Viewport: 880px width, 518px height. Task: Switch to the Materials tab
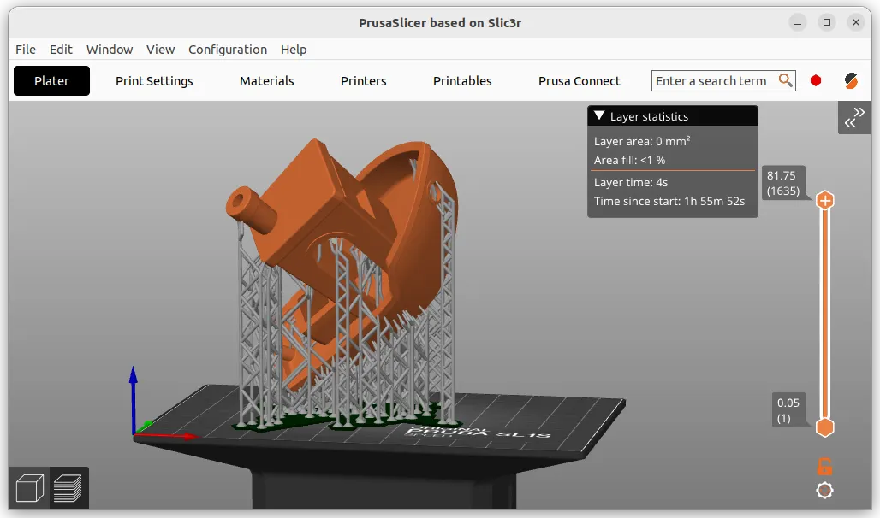[x=266, y=81]
